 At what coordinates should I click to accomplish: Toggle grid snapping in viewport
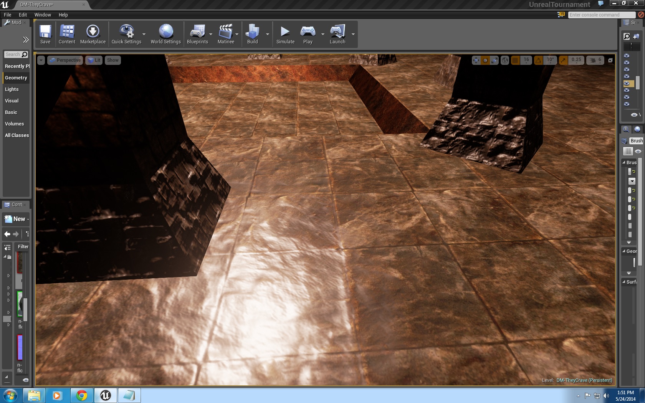pyautogui.click(x=515, y=60)
